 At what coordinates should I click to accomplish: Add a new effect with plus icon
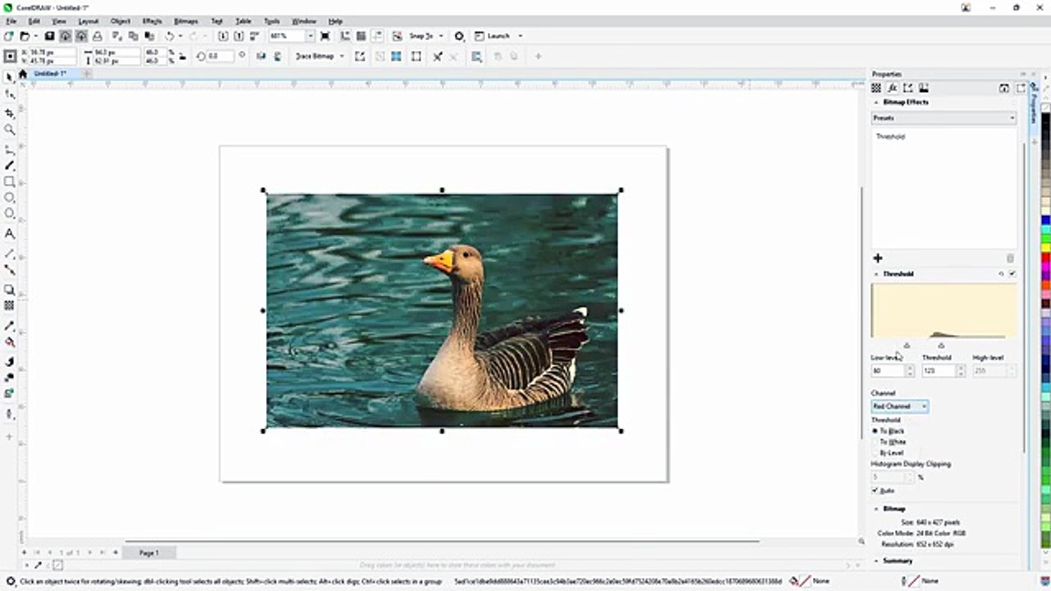(877, 258)
